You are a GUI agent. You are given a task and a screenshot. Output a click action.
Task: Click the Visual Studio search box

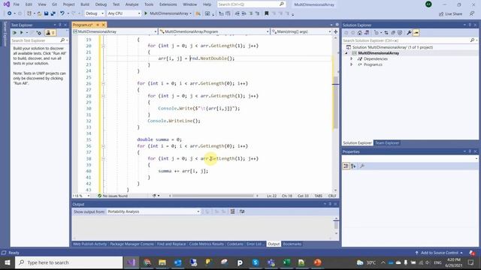pos(251,4)
